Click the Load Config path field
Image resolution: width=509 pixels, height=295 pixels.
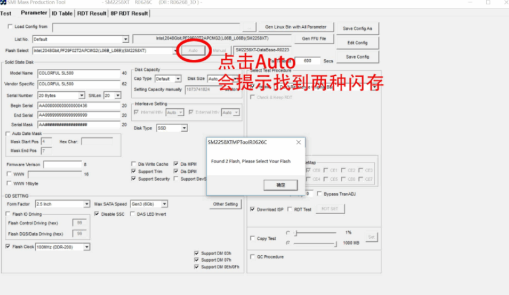tap(146, 27)
